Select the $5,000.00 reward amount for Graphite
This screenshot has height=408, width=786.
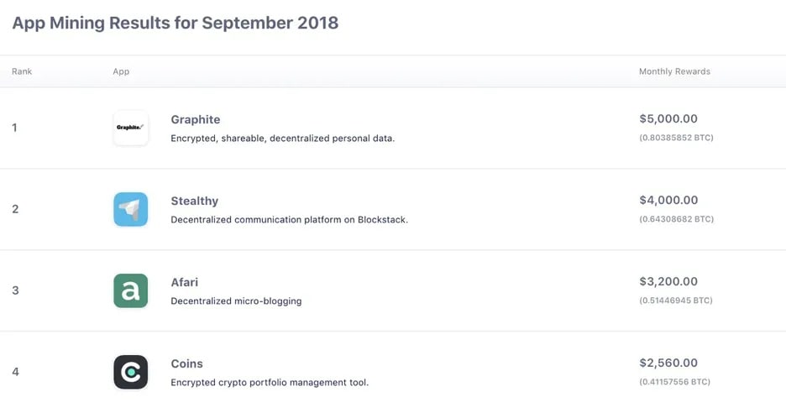coord(668,119)
